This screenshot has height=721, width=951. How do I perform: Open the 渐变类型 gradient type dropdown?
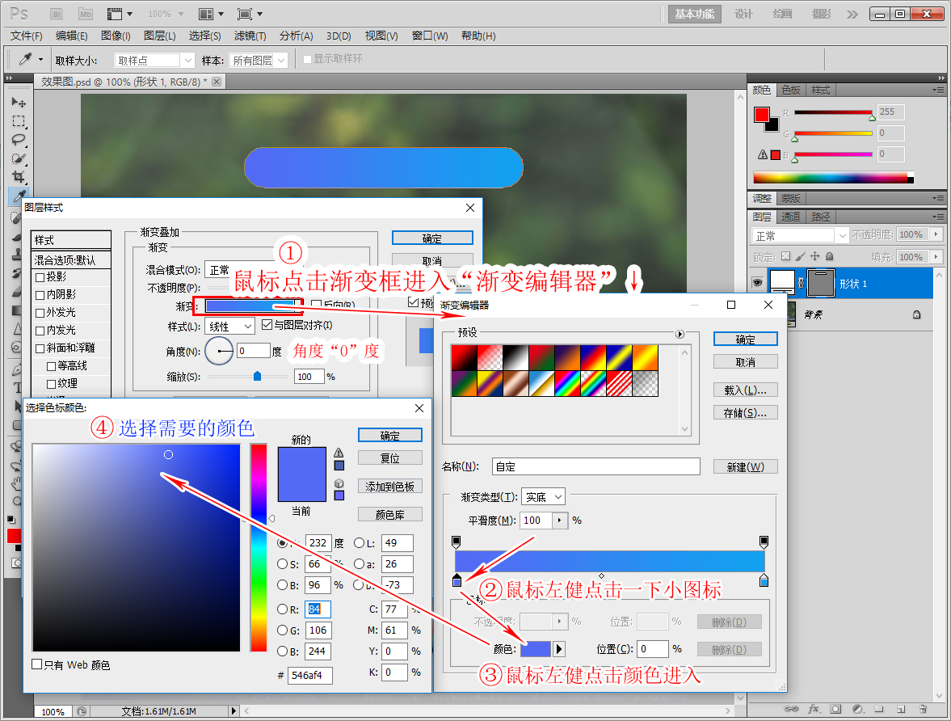pos(543,497)
